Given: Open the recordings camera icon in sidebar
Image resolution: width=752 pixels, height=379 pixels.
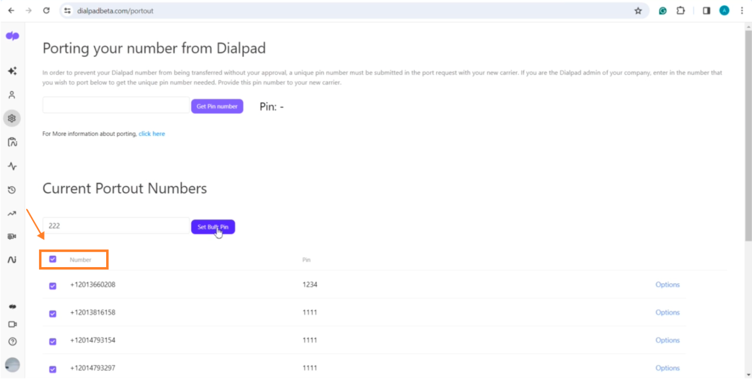Looking at the screenshot, I should pyautogui.click(x=12, y=236).
